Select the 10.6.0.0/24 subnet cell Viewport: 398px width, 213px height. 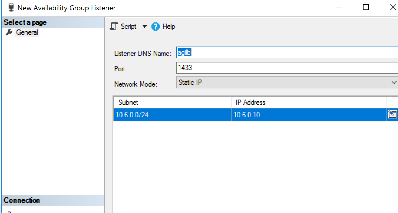click(172, 115)
